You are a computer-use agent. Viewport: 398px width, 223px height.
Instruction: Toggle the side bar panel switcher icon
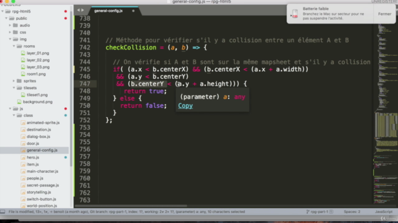pyautogui.click(x=2, y=212)
